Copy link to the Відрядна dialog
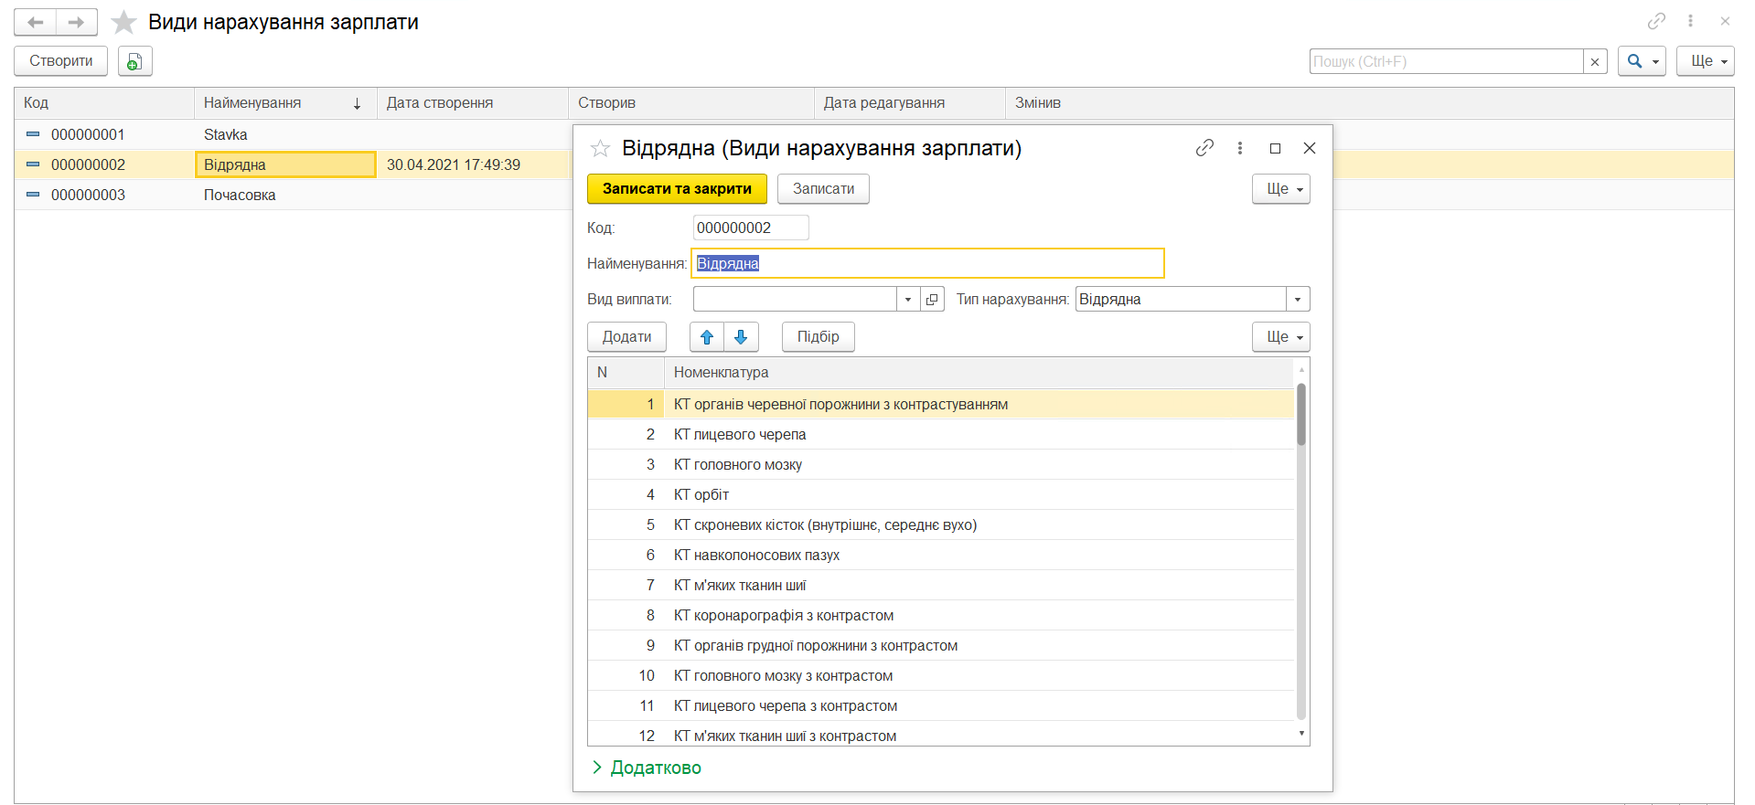The width and height of the screenshot is (1755, 805). pyautogui.click(x=1204, y=148)
